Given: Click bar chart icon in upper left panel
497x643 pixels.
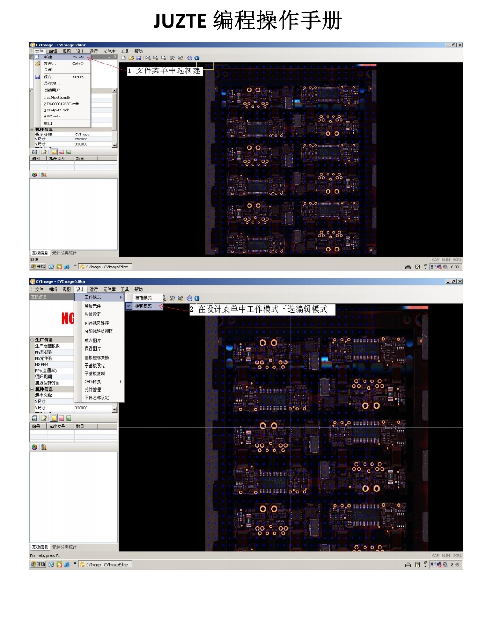Looking at the screenshot, I should point(44,175).
